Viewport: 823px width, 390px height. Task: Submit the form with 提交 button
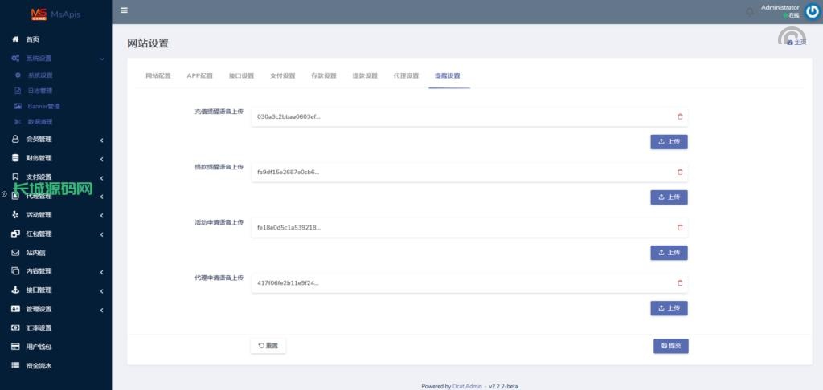[670, 346]
